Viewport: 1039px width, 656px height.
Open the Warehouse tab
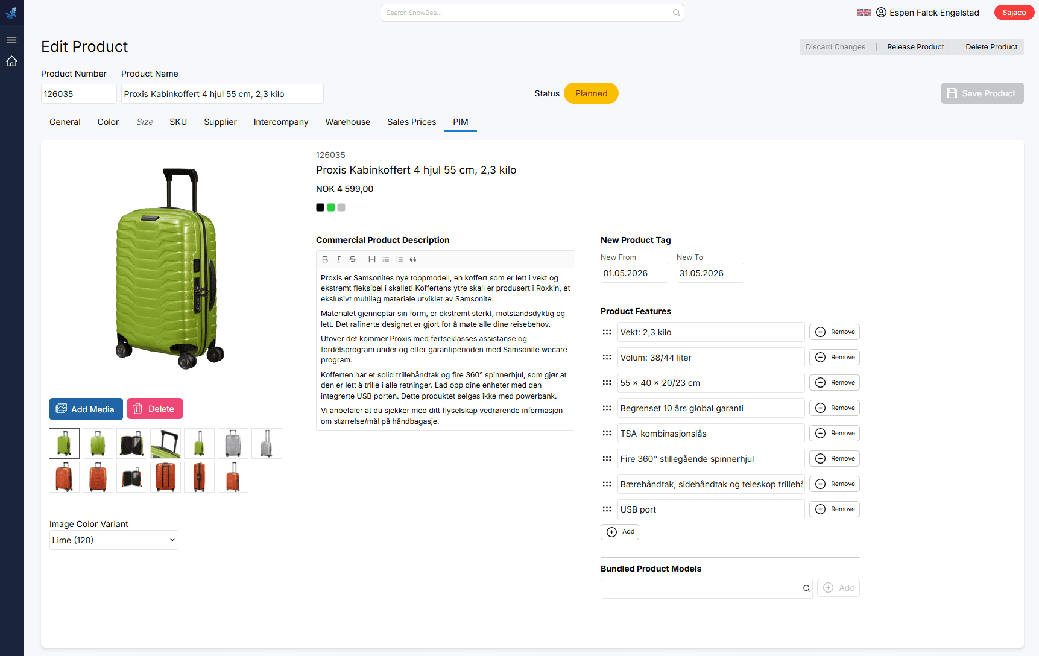348,122
